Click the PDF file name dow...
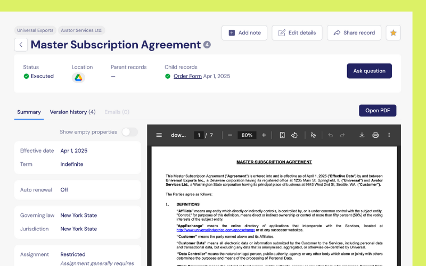 [178, 135]
